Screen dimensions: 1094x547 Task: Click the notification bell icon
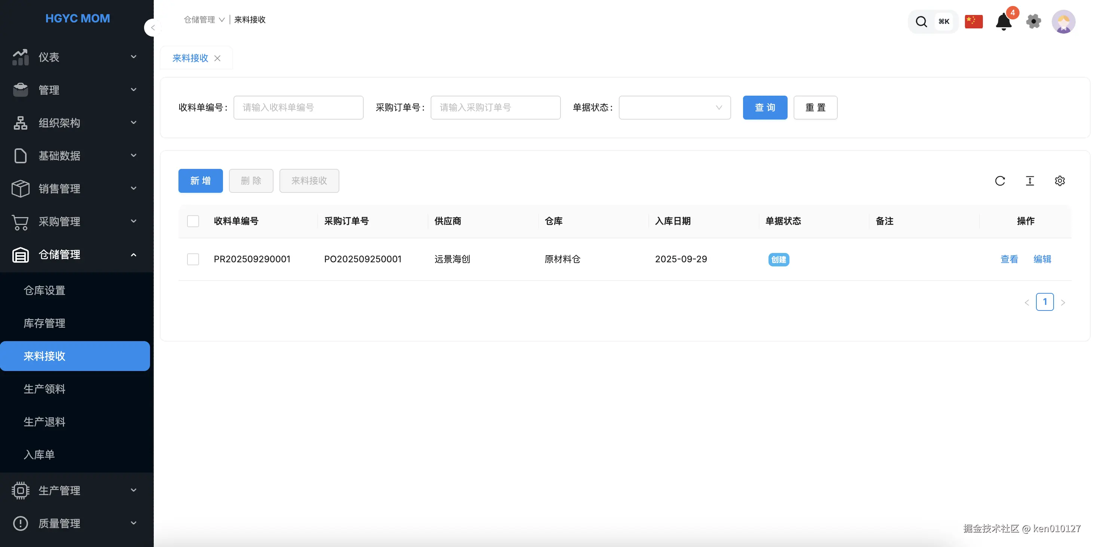click(1003, 22)
